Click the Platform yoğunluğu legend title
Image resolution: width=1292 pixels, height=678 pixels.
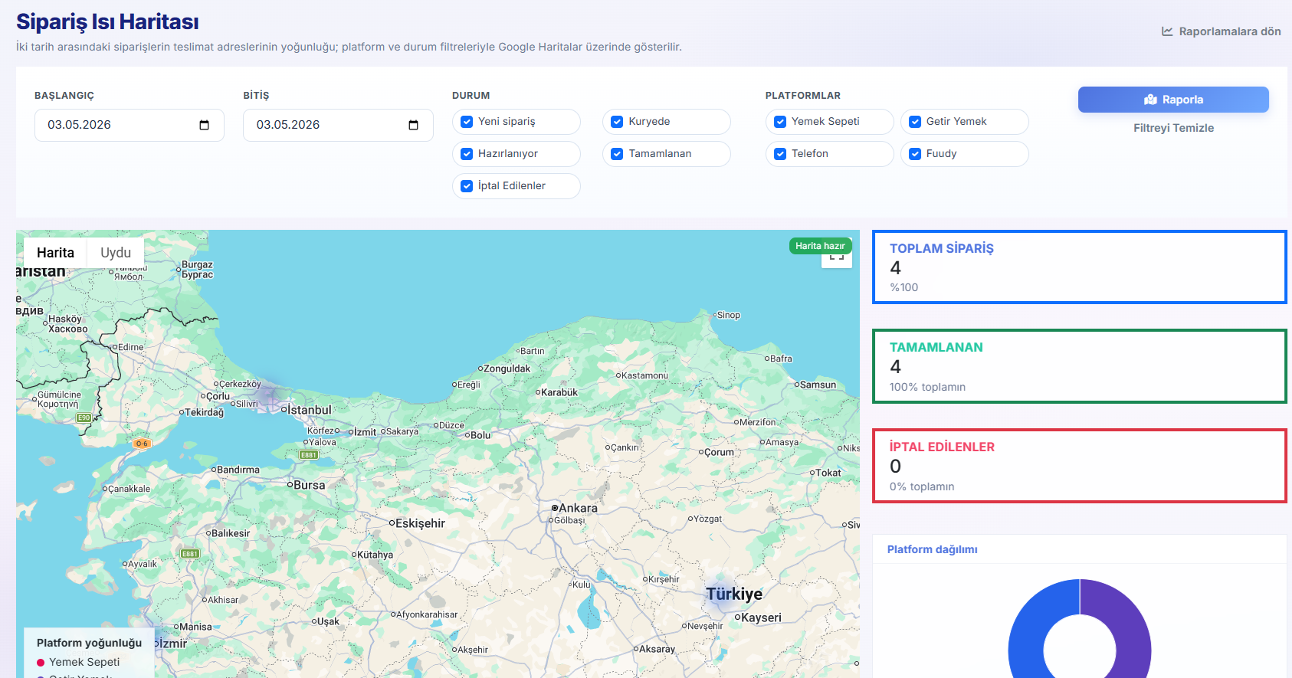point(89,643)
